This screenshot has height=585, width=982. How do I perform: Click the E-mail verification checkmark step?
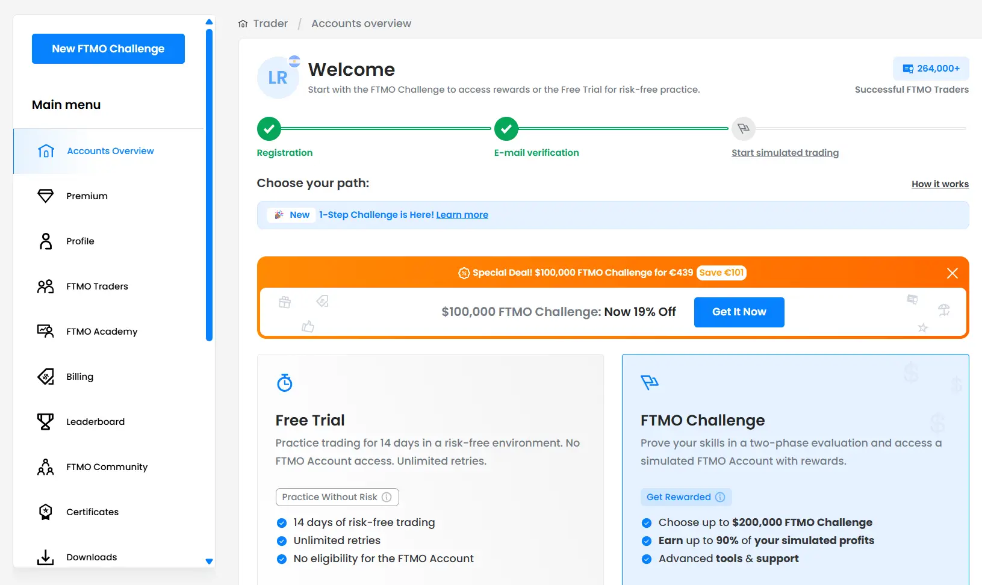pyautogui.click(x=506, y=129)
